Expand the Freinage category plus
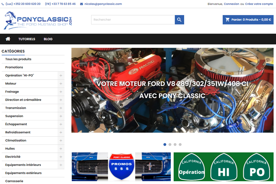 coord(61,92)
